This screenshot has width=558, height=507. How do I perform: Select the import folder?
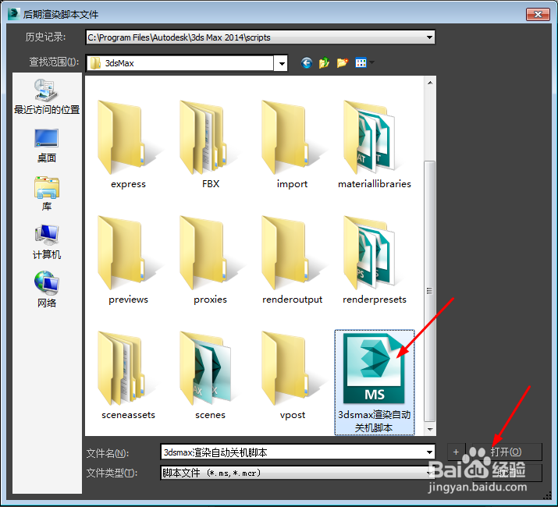[x=292, y=144]
